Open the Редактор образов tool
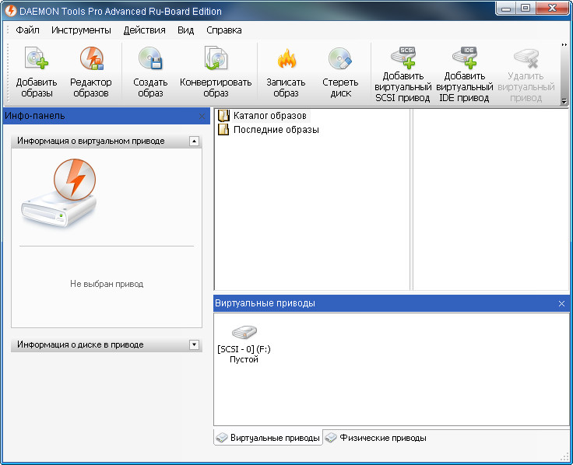The width and height of the screenshot is (573, 465). click(x=91, y=61)
